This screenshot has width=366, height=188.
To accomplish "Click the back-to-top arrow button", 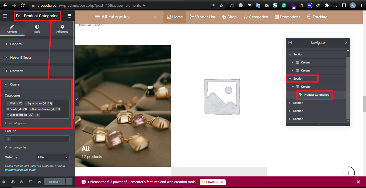I will click(x=348, y=173).
